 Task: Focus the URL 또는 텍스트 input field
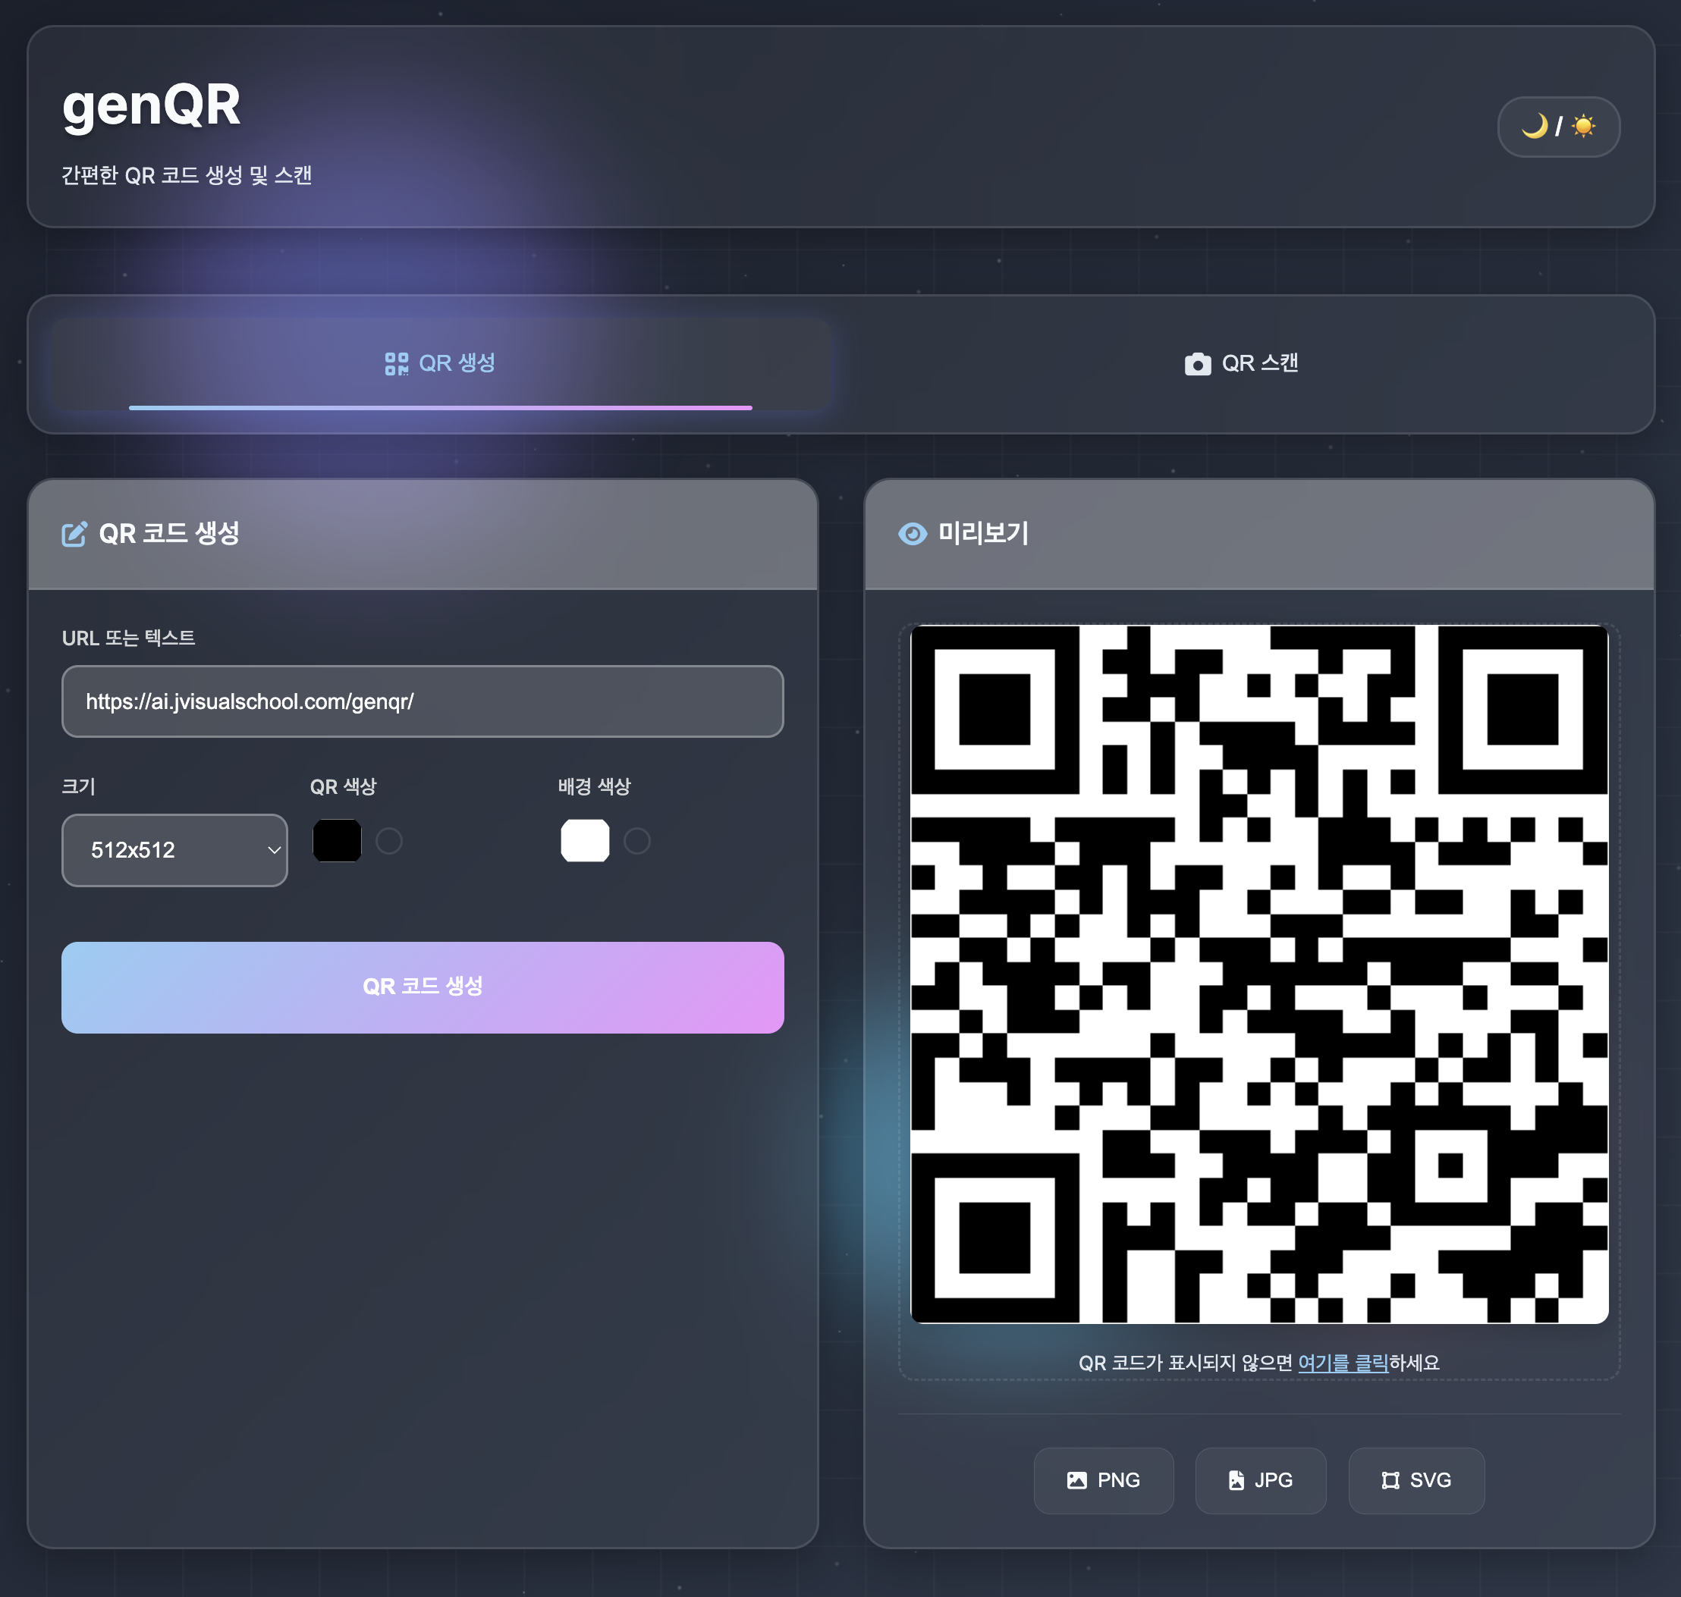click(423, 701)
